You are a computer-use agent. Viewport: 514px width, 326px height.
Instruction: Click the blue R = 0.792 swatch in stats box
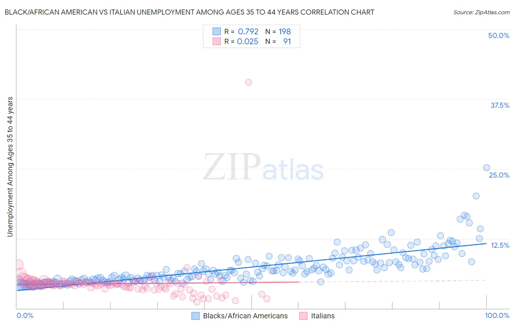coord(217,31)
